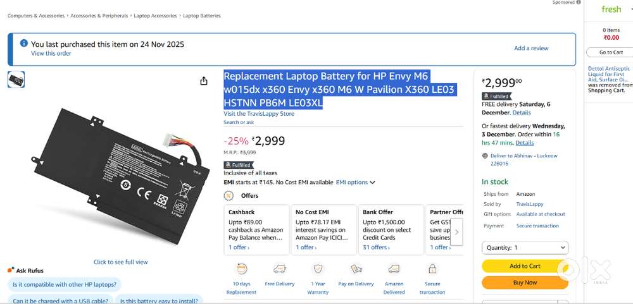Click the Amazon Delivered truck icon

pos(394,269)
